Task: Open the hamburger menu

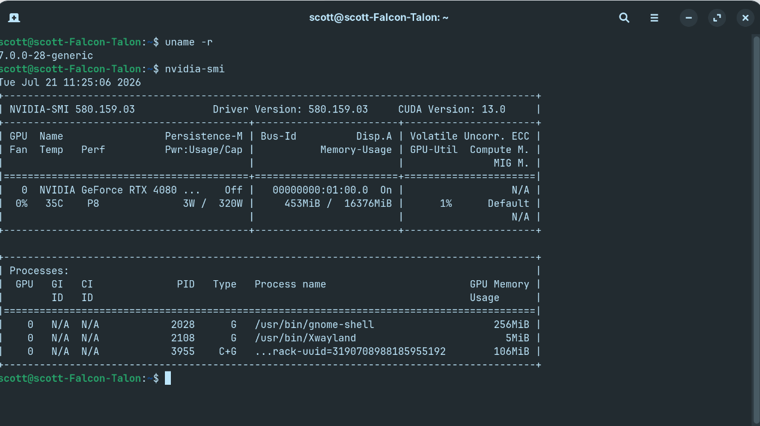Action: coord(655,18)
